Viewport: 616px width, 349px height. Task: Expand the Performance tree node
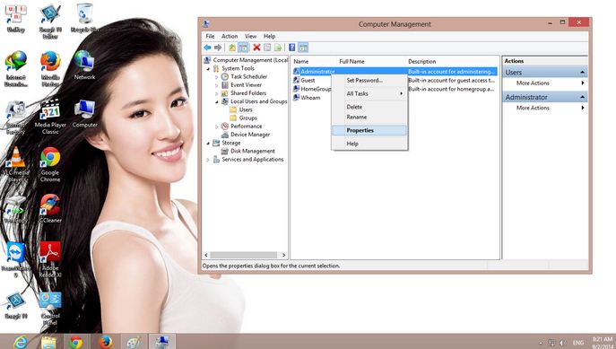point(216,127)
